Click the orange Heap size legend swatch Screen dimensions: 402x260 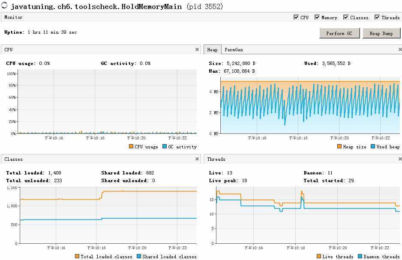339,146
